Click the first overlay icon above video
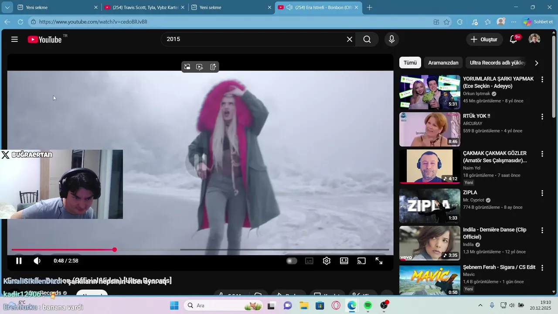Image resolution: width=558 pixels, height=314 pixels. 187,67
